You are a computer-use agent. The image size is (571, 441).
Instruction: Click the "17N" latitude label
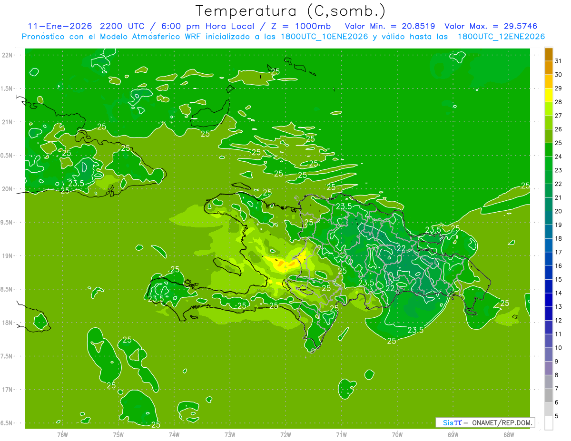click(8, 390)
